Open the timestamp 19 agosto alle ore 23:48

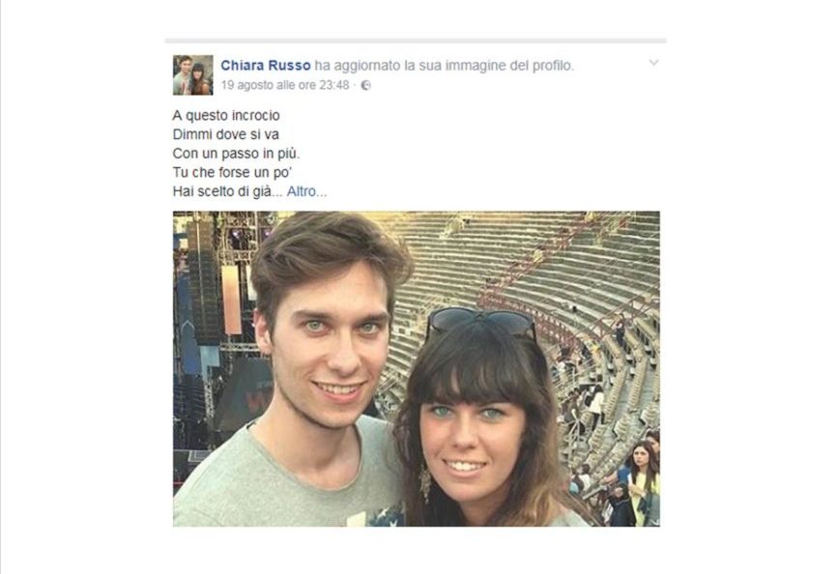tap(284, 85)
